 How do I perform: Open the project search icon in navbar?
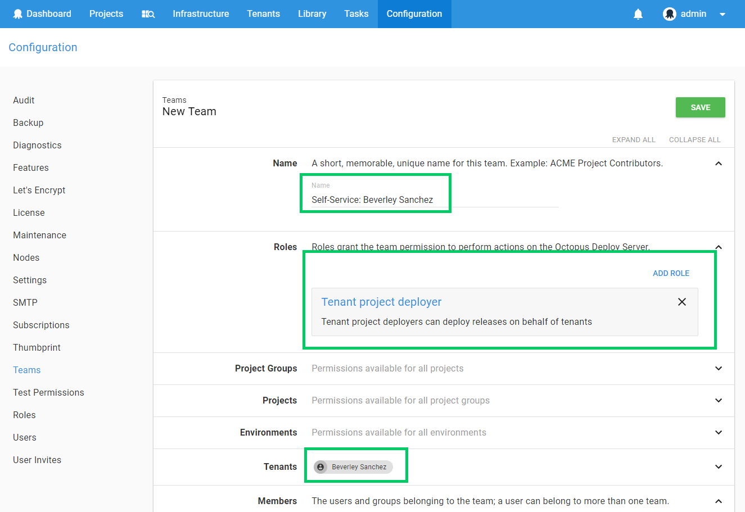(148, 14)
